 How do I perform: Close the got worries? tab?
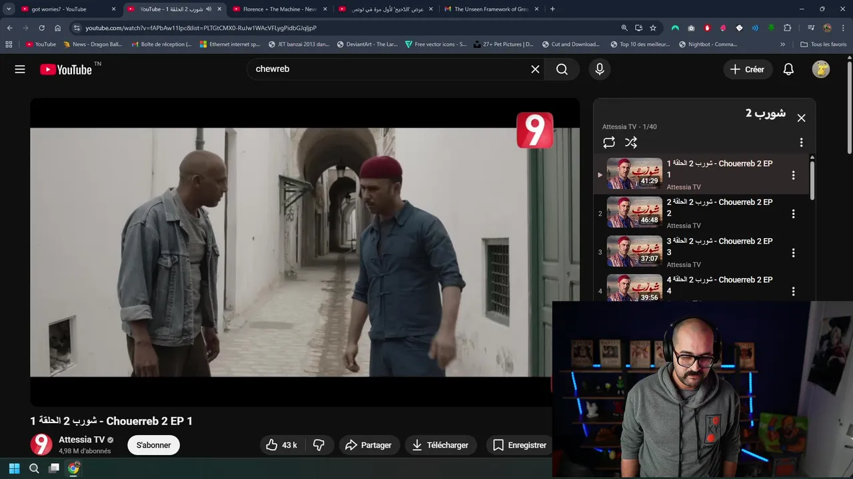click(x=113, y=9)
